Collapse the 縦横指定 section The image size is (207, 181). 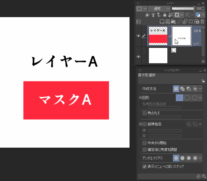point(141,124)
